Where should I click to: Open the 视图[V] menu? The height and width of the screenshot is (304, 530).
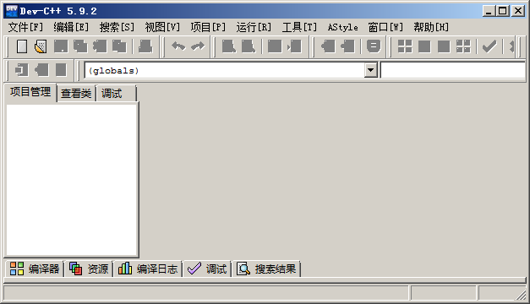pyautogui.click(x=162, y=27)
